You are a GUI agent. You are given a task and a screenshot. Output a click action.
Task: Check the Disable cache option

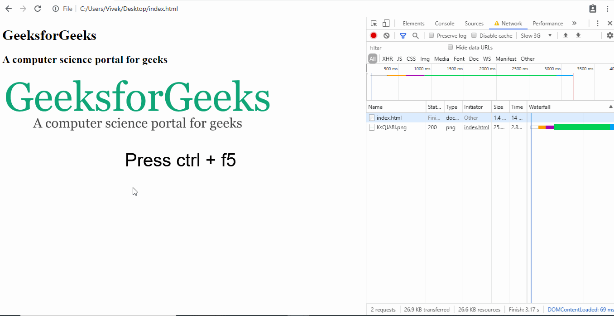pos(474,35)
